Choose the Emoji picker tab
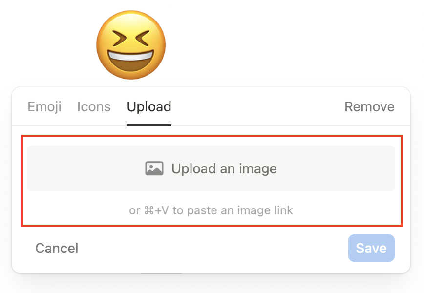This screenshot has height=293, width=424. pyautogui.click(x=44, y=106)
